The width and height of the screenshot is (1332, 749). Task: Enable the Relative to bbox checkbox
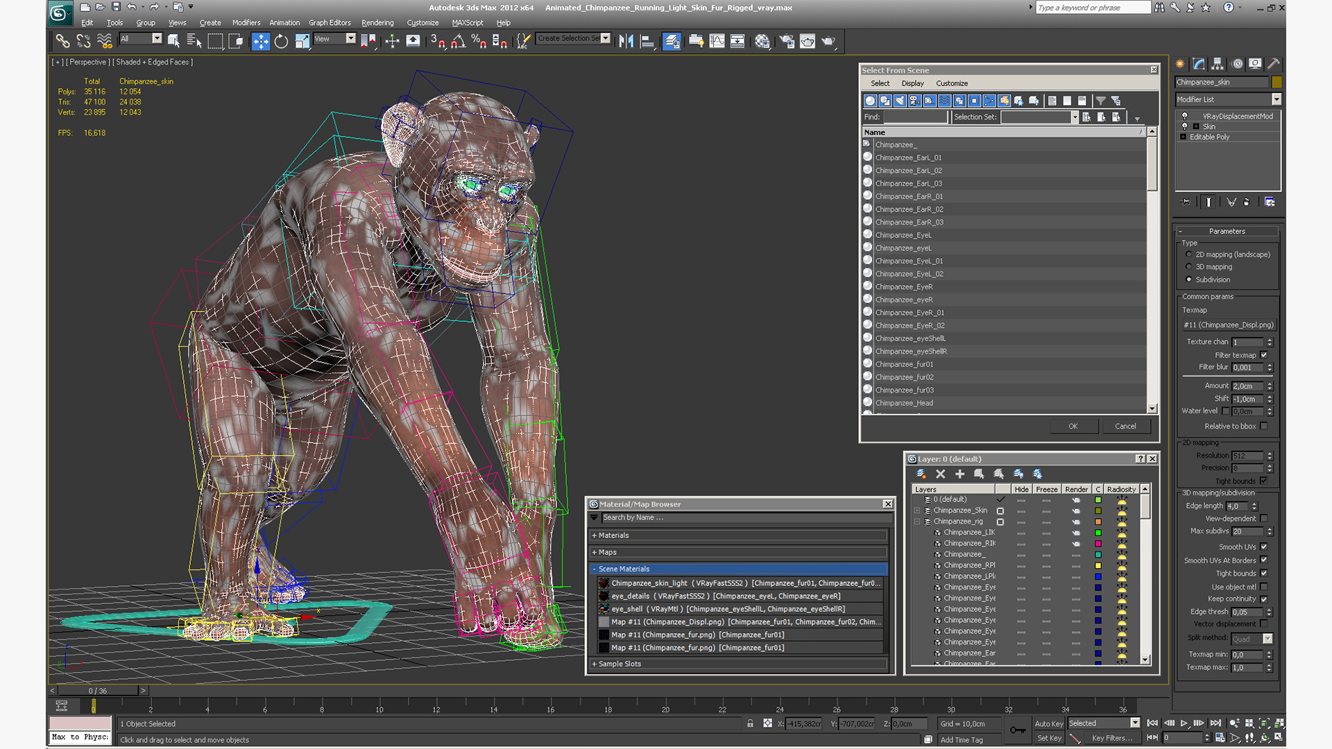[1263, 426]
